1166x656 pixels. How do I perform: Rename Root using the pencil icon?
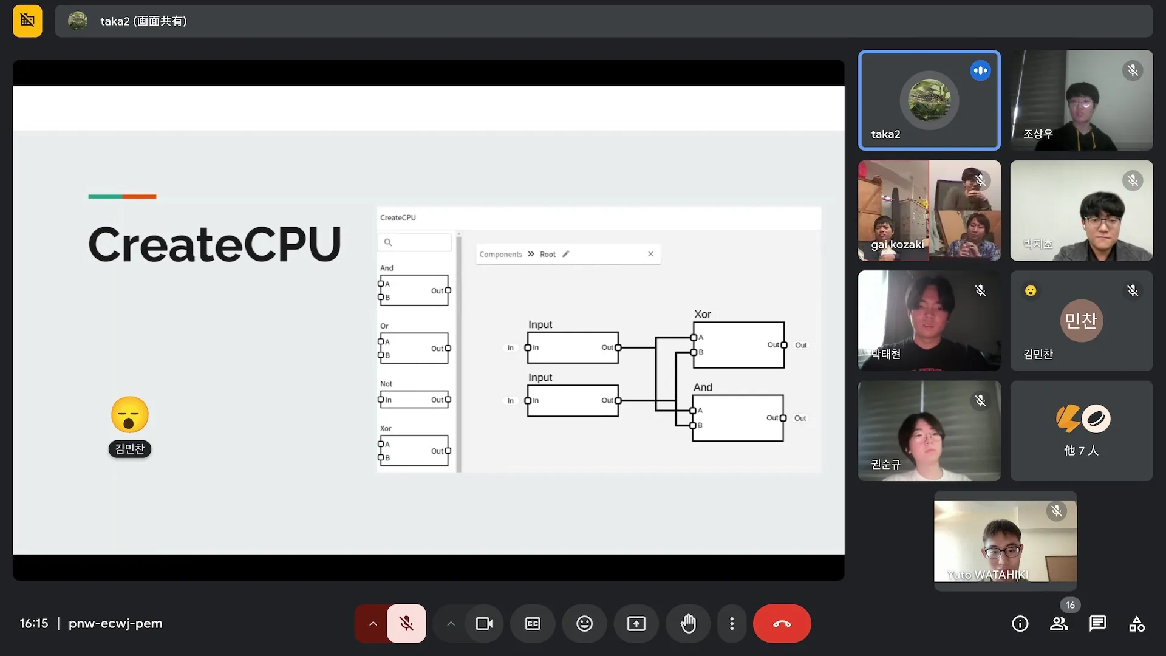(566, 254)
